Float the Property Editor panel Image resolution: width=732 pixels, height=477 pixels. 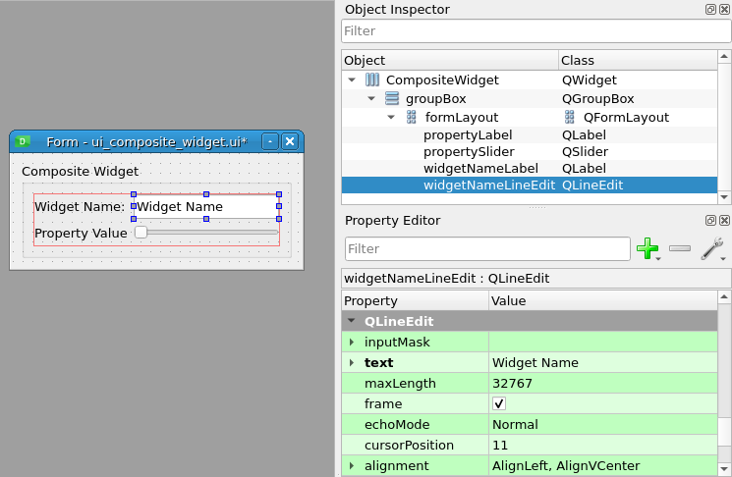tap(710, 221)
